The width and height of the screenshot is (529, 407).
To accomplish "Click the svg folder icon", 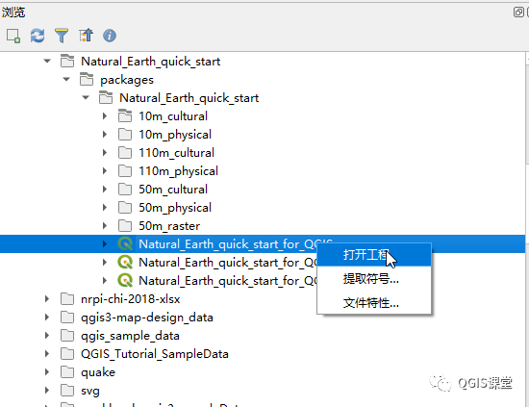I will (67, 390).
